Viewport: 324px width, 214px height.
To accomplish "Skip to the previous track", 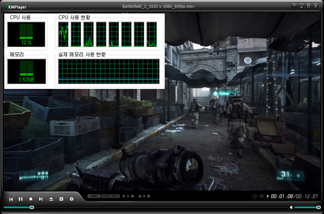I will pyautogui.click(x=11, y=199).
